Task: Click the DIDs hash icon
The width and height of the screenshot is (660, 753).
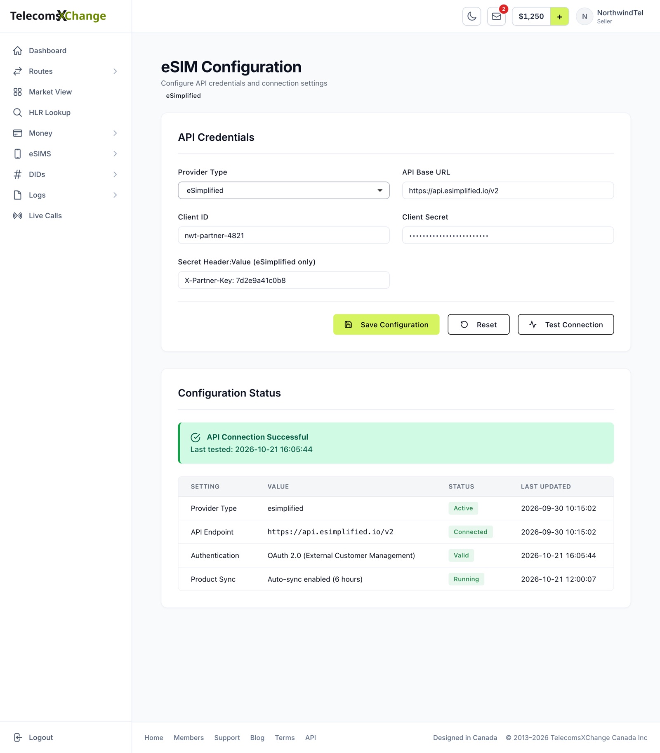Action: tap(17, 175)
